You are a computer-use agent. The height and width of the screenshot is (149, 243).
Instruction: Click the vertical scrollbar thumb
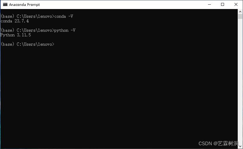point(240,17)
